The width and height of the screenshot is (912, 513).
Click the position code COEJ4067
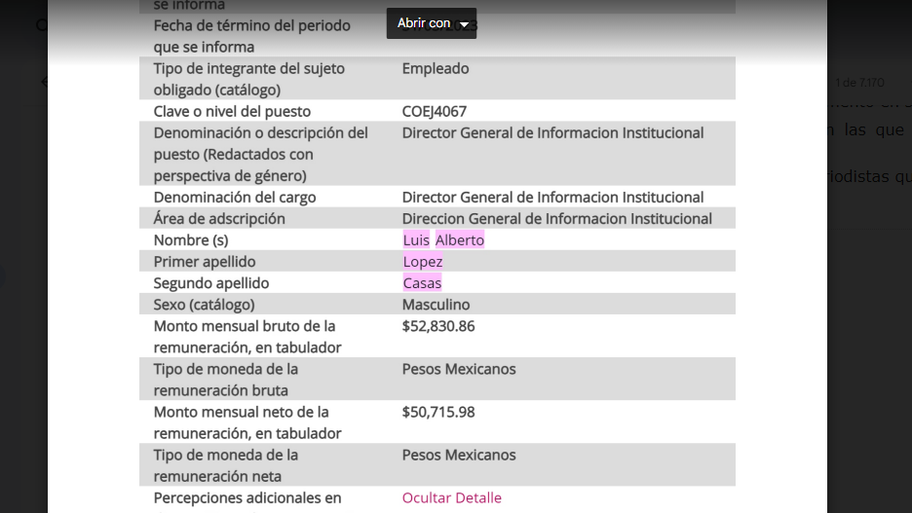pyautogui.click(x=434, y=112)
